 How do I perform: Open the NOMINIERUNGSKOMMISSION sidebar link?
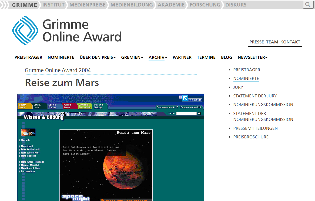(x=263, y=104)
